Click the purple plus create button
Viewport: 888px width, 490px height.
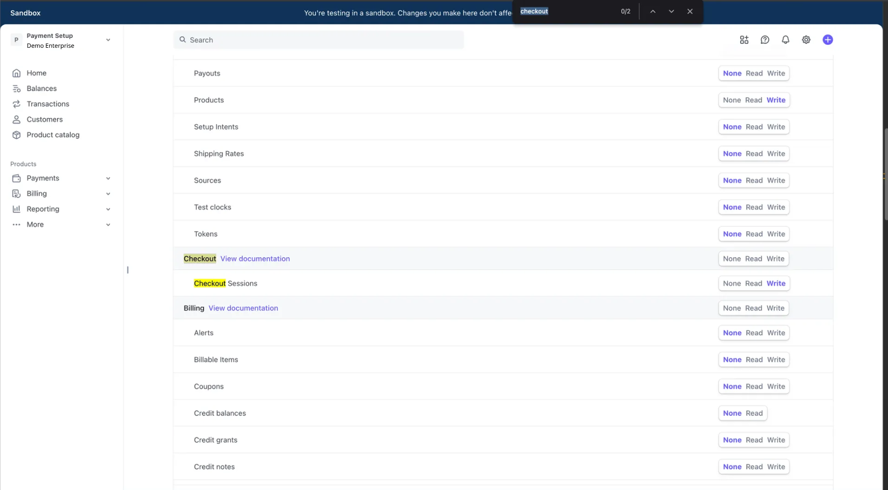[828, 39]
